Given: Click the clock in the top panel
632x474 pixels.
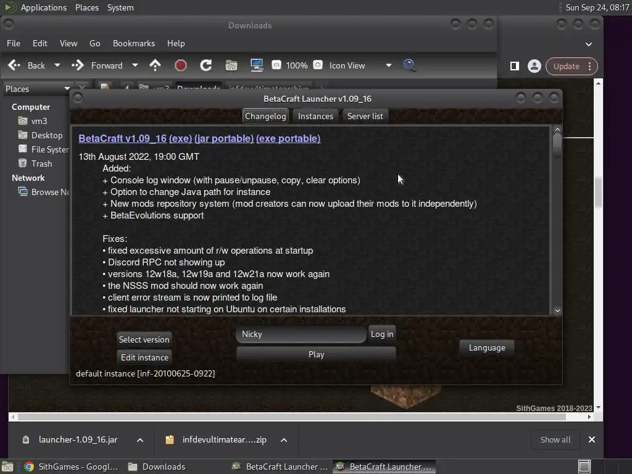Looking at the screenshot, I should click(x=597, y=7).
